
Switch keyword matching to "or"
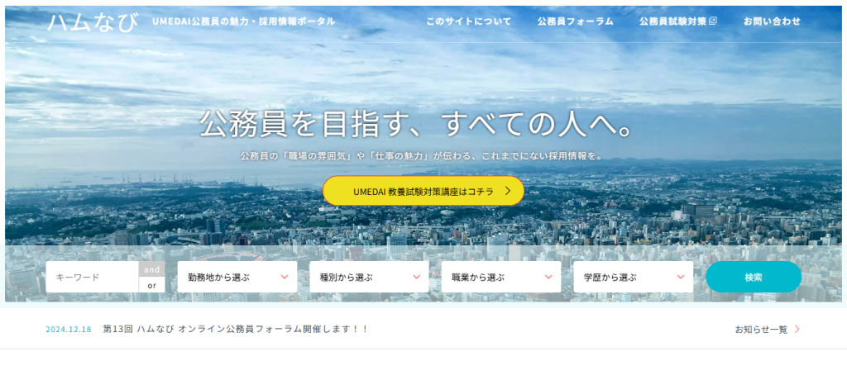pyautogui.click(x=151, y=285)
